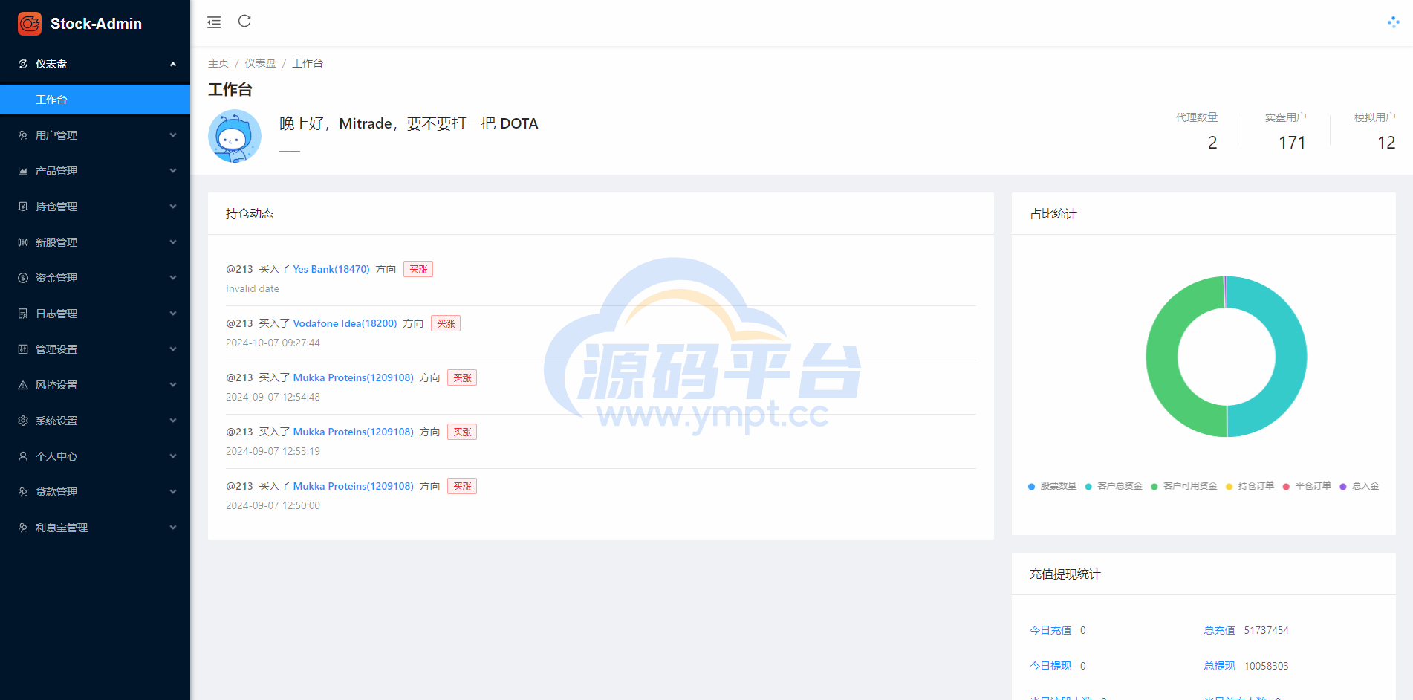The height and width of the screenshot is (700, 1413).
Task: Expand the 产品管理 menu chevron
Action: pos(173,171)
